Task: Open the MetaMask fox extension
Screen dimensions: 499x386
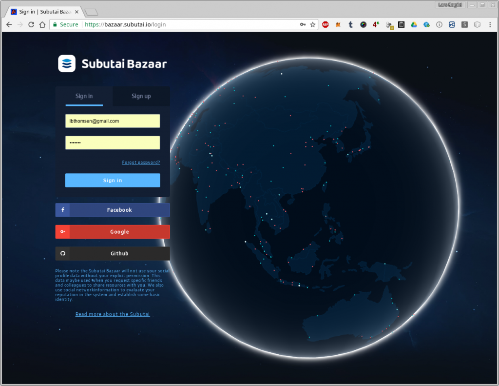Action: point(338,24)
